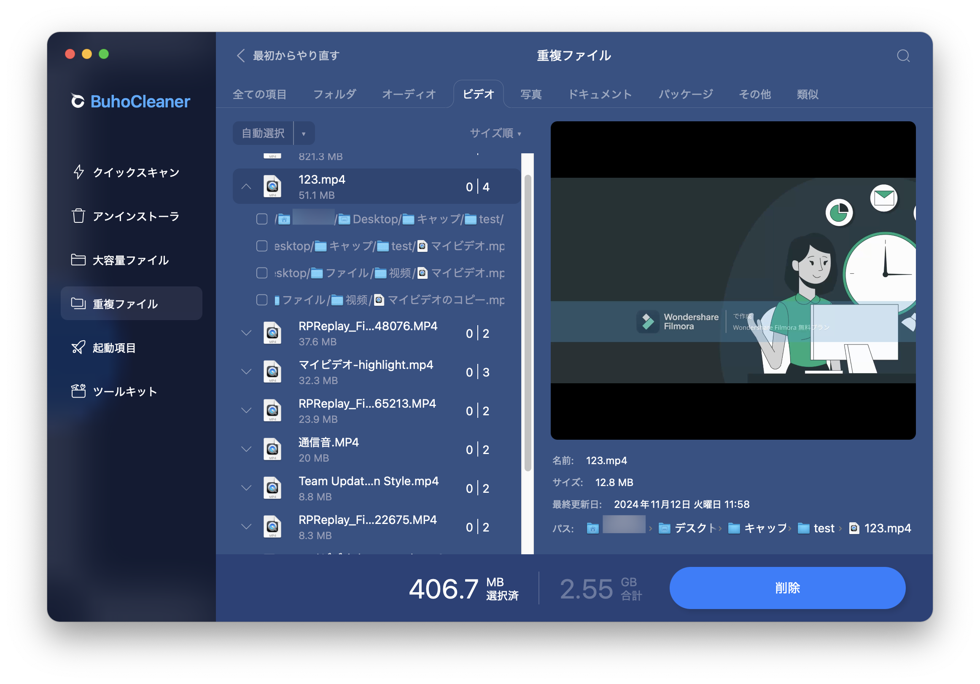This screenshot has height=684, width=980.
Task: Click the video preview thumbnail
Action: point(733,280)
